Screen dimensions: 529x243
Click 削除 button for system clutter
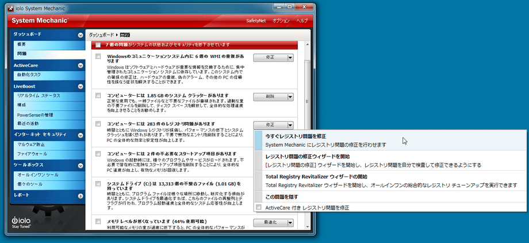coord(270,97)
